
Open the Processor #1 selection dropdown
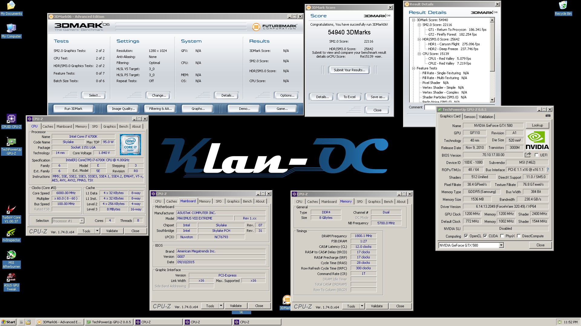point(82,221)
